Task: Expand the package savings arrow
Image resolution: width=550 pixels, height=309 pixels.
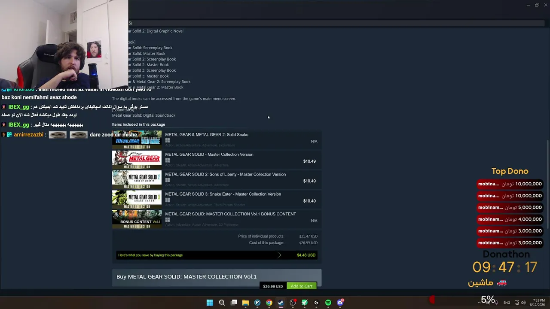Action: (x=279, y=255)
